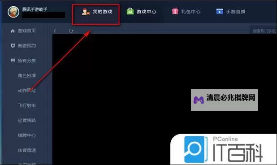Click the icon beside 所有分类

click(x=13, y=61)
